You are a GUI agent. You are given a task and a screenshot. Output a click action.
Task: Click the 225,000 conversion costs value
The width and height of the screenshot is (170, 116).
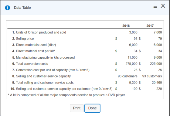click(156, 64)
